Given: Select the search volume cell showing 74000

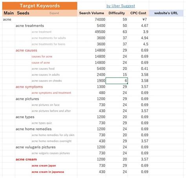Looking at the screenshot, I should [x=91, y=20].
